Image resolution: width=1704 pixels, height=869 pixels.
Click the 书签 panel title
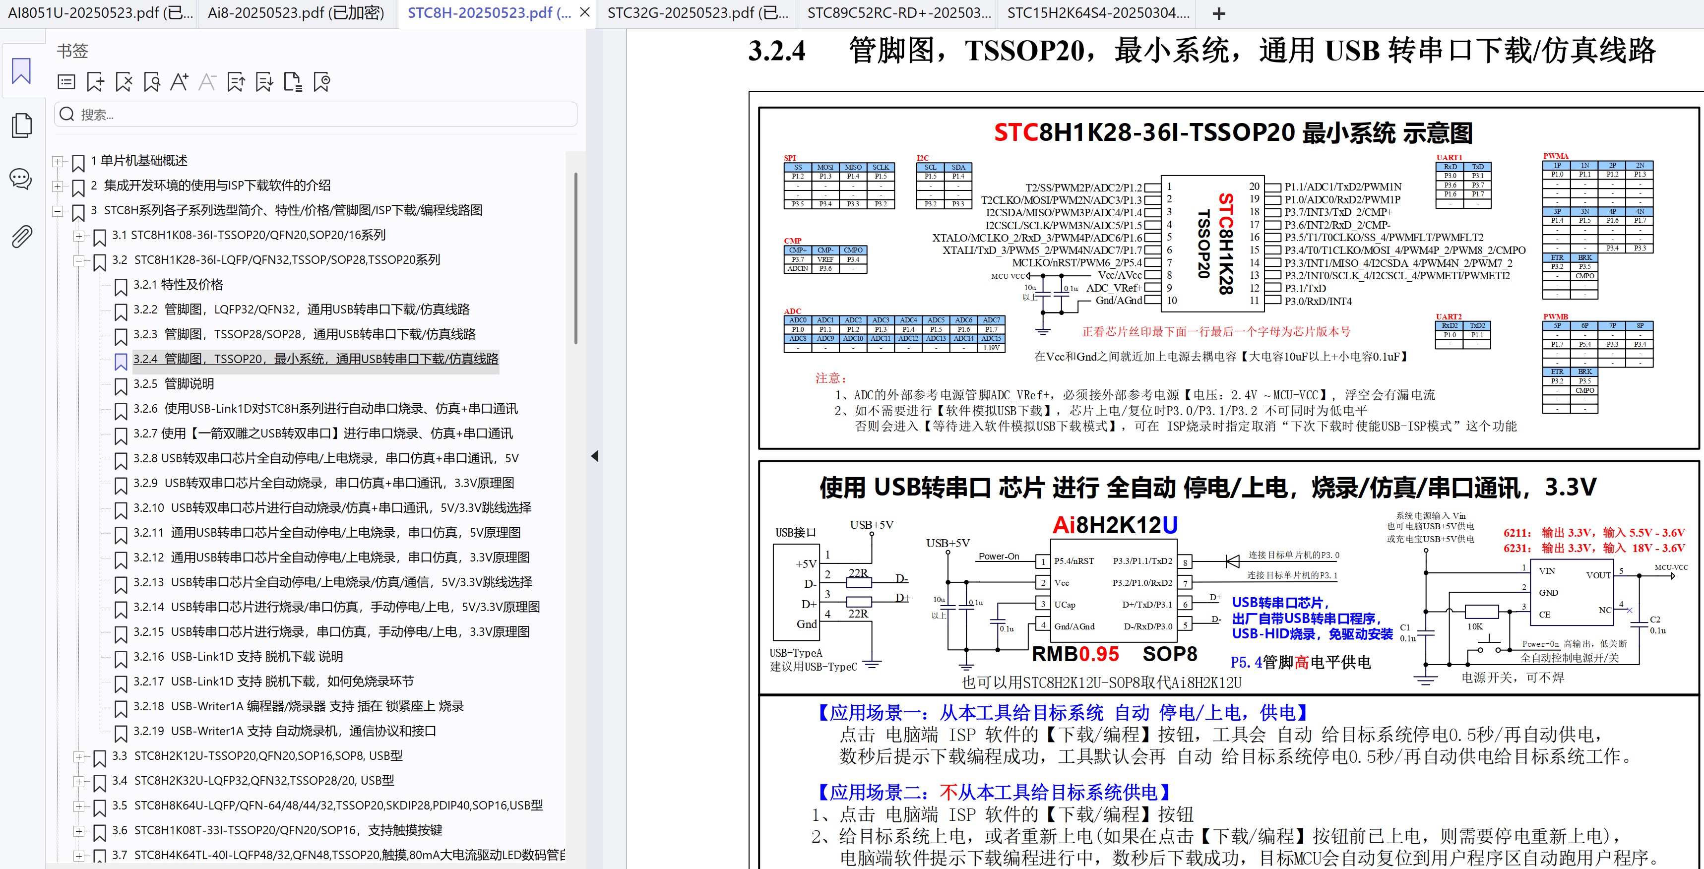[x=72, y=50]
